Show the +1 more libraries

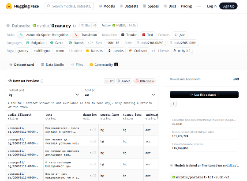click(153, 51)
